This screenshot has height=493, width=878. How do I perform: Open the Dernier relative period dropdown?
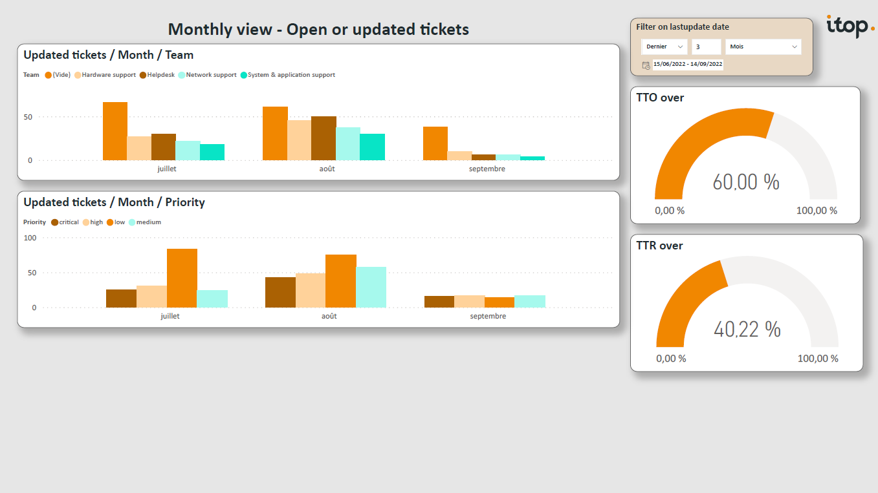(664, 47)
